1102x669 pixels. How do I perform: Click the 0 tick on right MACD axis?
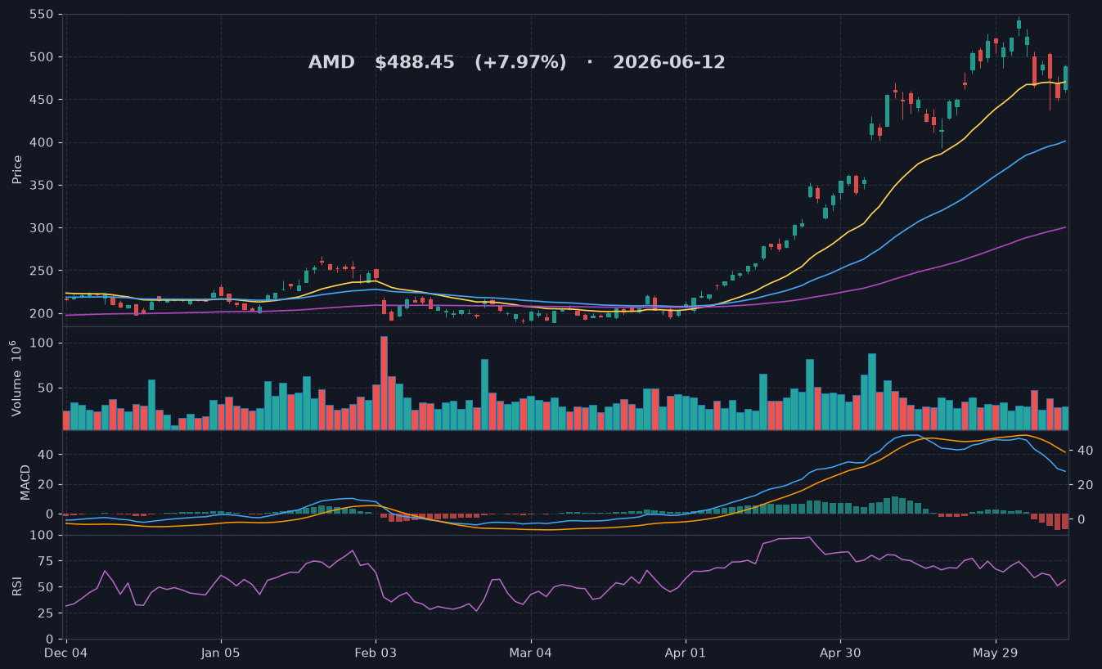(1081, 519)
